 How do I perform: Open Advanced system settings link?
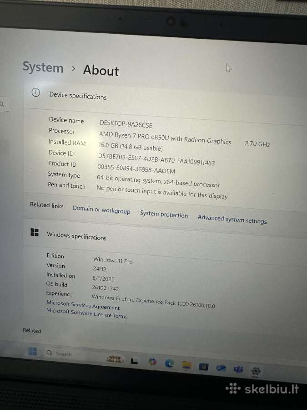(x=232, y=219)
